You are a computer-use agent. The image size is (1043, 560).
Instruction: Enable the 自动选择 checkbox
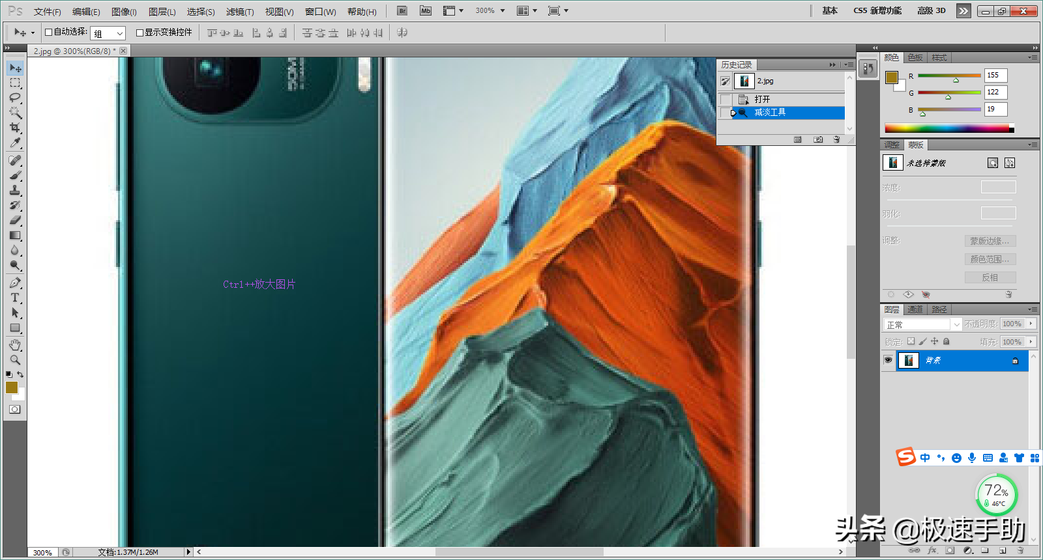(x=48, y=32)
